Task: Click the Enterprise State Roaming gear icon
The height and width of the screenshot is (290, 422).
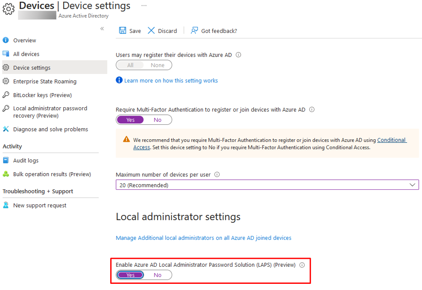Action: 6,81
